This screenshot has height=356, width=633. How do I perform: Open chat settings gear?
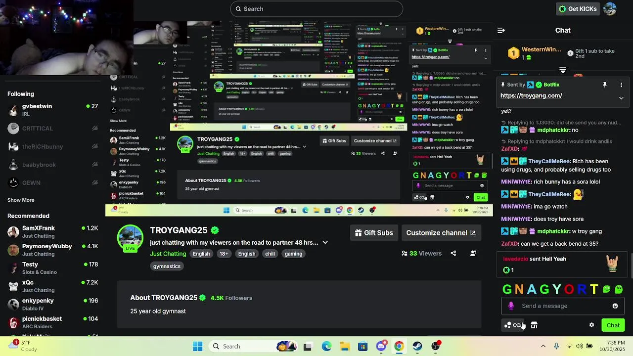coord(591,325)
